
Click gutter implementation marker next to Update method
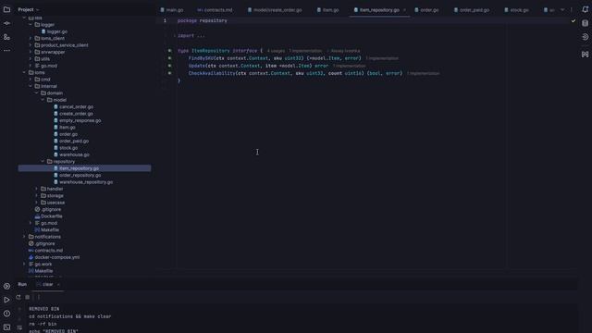(169, 66)
